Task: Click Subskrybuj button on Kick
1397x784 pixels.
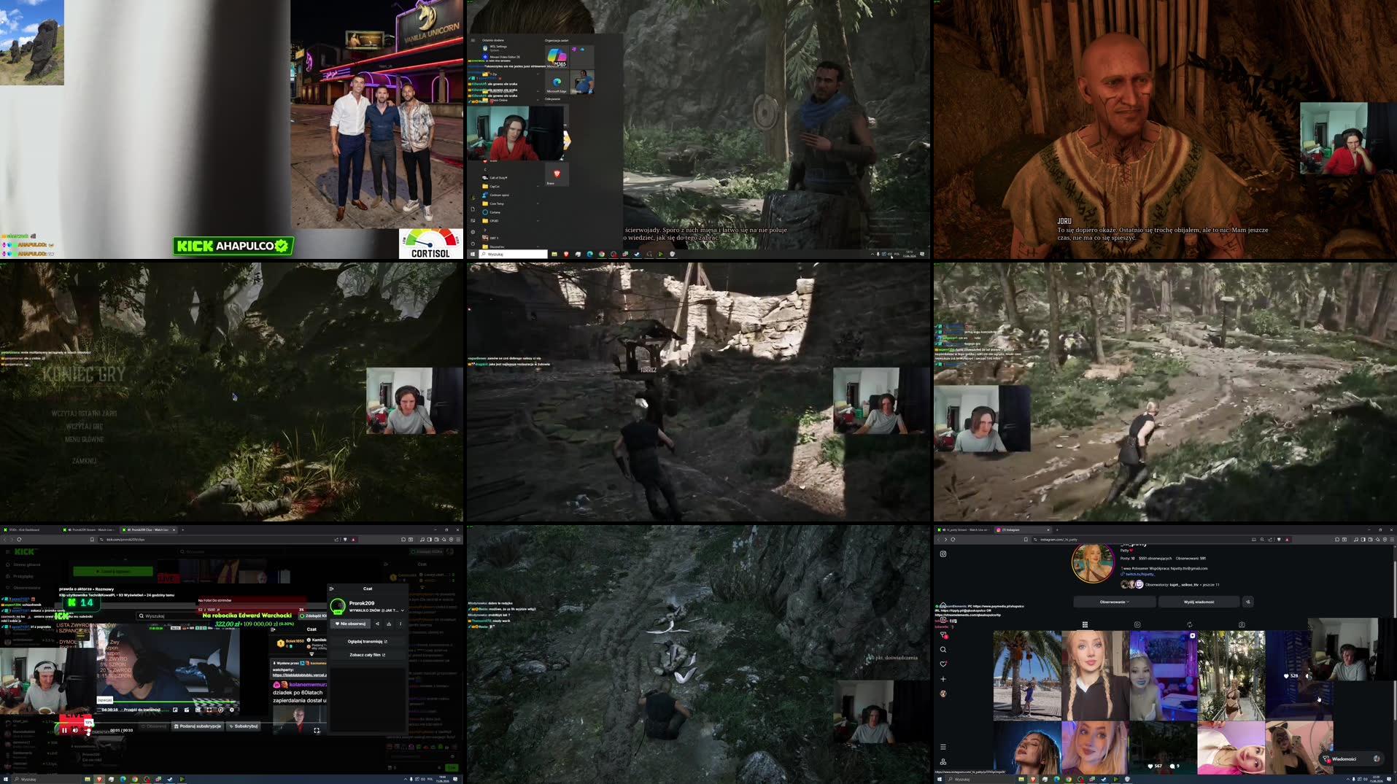Action: pyautogui.click(x=243, y=726)
